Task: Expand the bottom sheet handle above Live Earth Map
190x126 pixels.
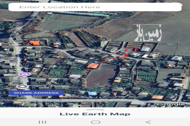Action: pos(95,110)
